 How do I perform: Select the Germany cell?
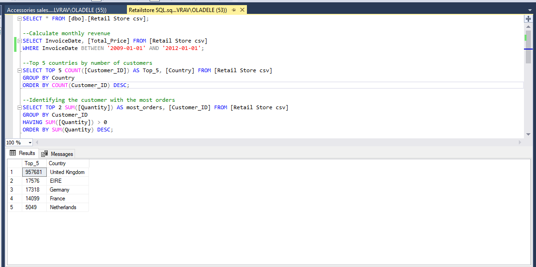pos(68,190)
